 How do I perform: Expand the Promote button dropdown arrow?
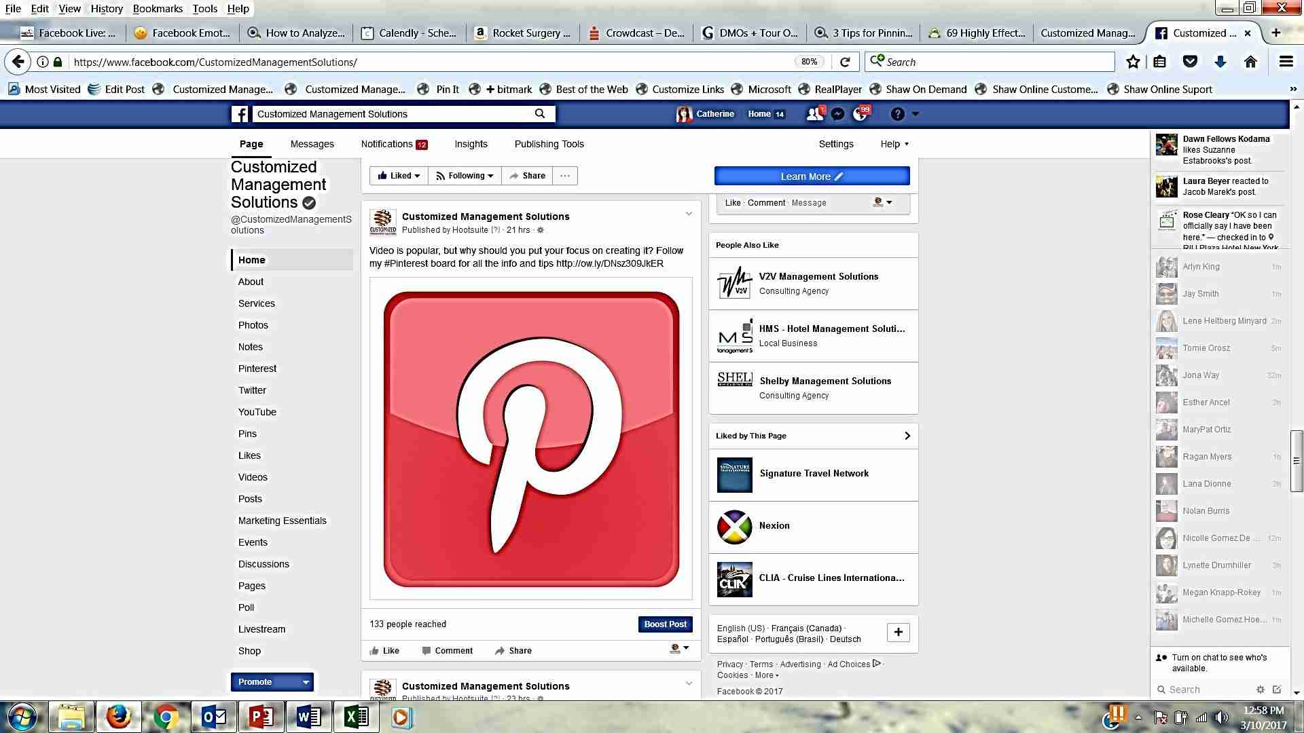(306, 682)
